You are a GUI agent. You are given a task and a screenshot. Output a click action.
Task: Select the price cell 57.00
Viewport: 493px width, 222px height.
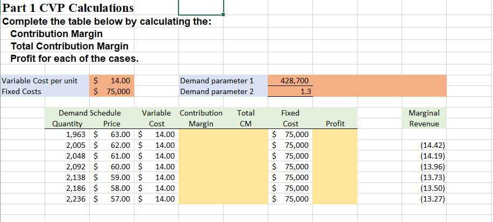[112, 199]
